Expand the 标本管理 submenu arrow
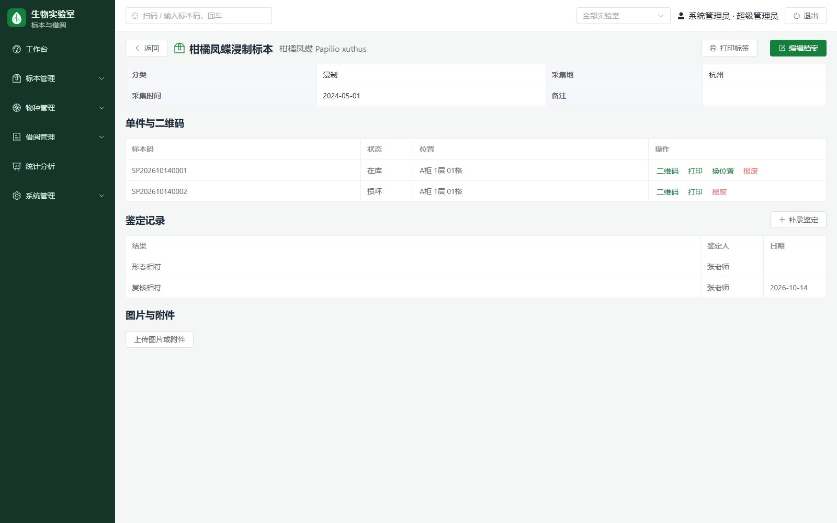Image resolution: width=837 pixels, height=523 pixels. point(101,78)
